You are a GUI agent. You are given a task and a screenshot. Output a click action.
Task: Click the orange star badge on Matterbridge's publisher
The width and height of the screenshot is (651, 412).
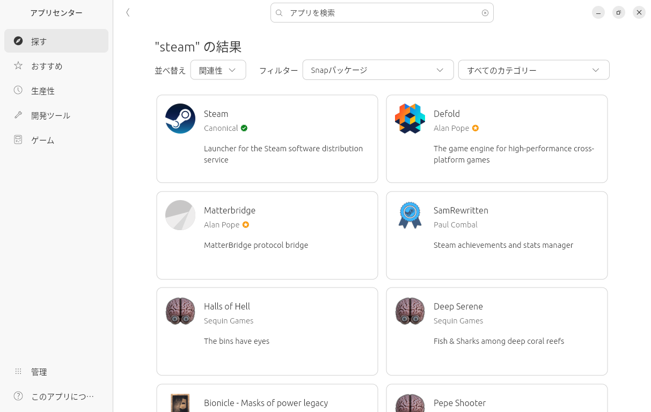click(246, 225)
